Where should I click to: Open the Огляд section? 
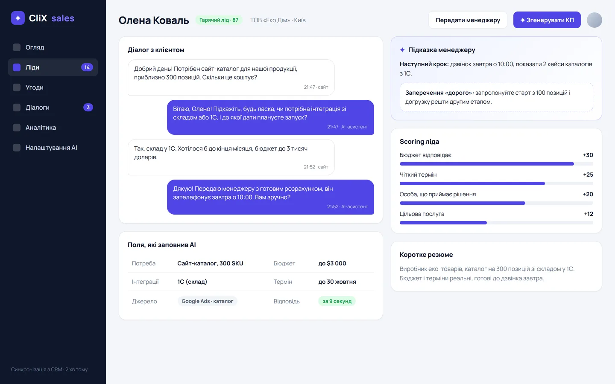pos(53,47)
